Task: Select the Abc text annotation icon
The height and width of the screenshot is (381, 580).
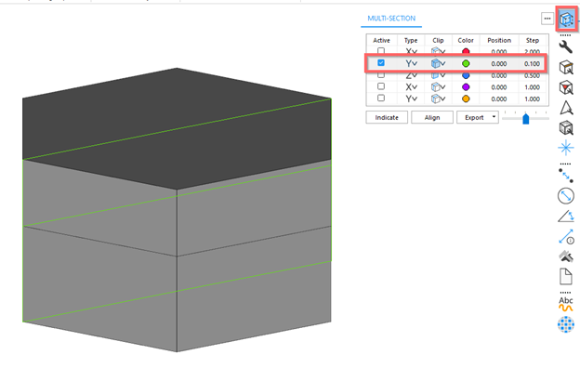Action: click(x=565, y=301)
